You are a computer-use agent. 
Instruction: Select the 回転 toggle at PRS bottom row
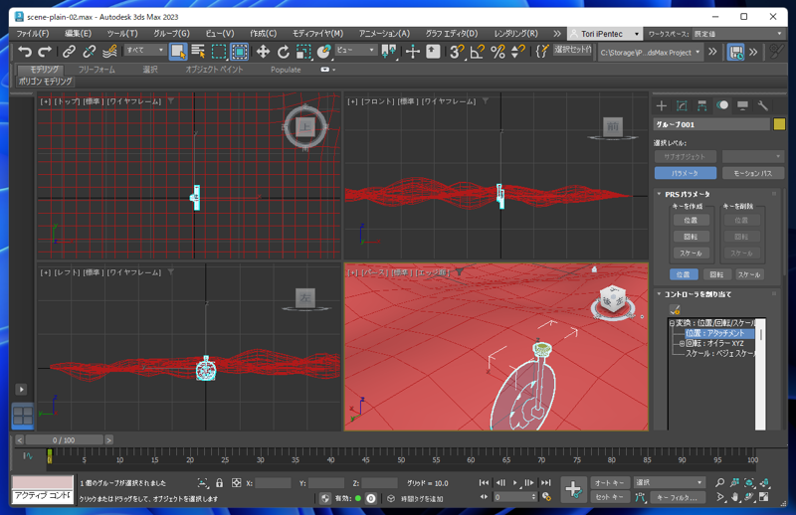(716, 274)
